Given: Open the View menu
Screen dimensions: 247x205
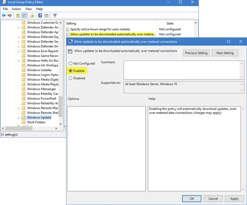Looking at the screenshot, I should tap(28, 9).
